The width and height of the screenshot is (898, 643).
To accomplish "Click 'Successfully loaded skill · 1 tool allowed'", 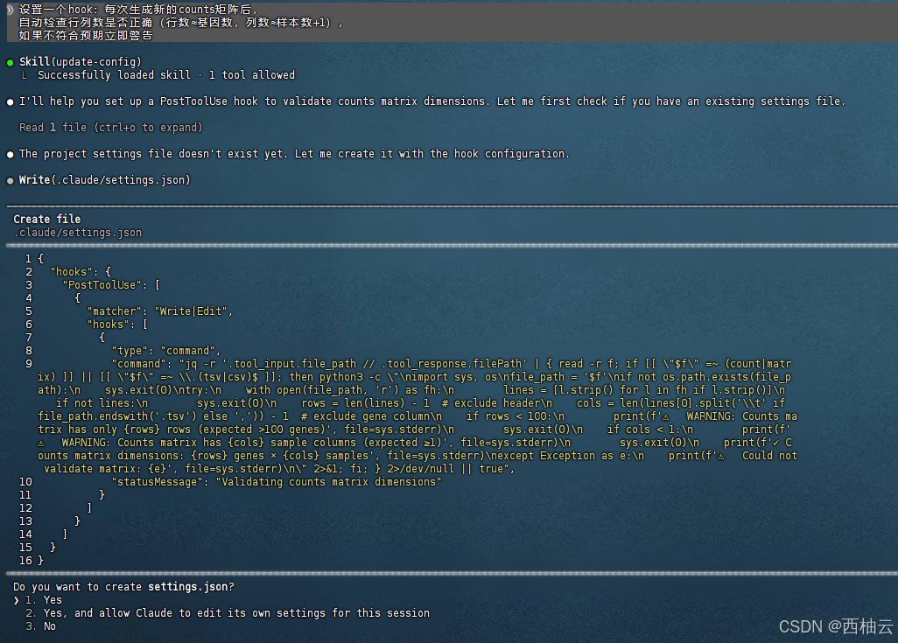I will (x=166, y=74).
